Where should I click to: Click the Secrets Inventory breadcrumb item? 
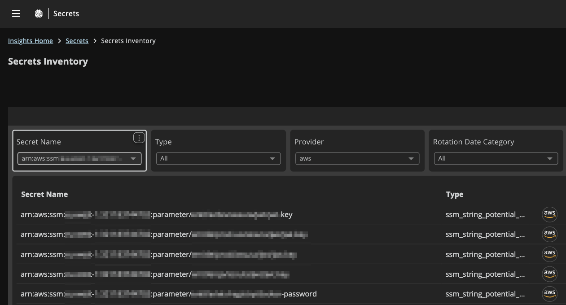[128, 40]
